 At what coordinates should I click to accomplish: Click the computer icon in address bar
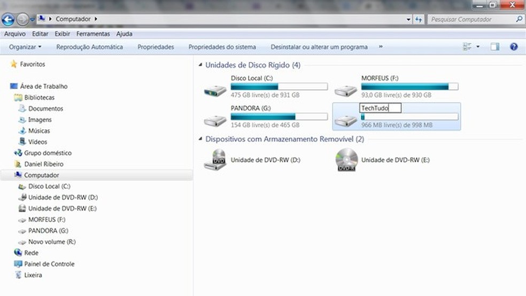[41, 19]
